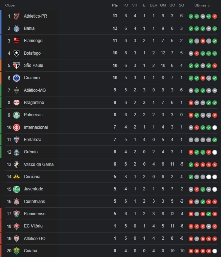221x257 pixels.
Task: Click the Athletico-PR club crest
Action: pos(17,16)
